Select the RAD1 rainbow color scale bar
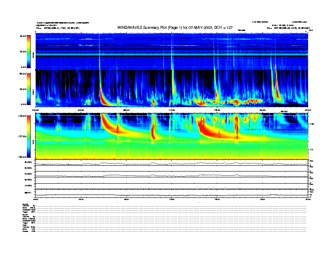 click(29, 89)
